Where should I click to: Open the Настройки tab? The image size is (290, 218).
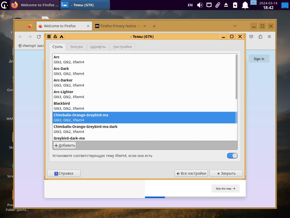[x=122, y=47]
